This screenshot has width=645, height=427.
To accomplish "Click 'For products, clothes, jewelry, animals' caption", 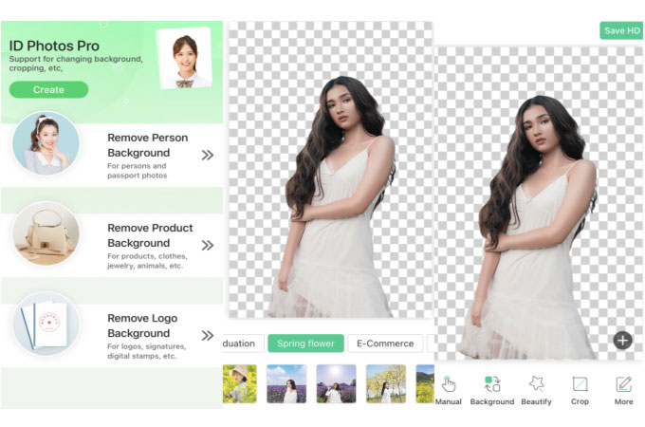I will click(147, 261).
